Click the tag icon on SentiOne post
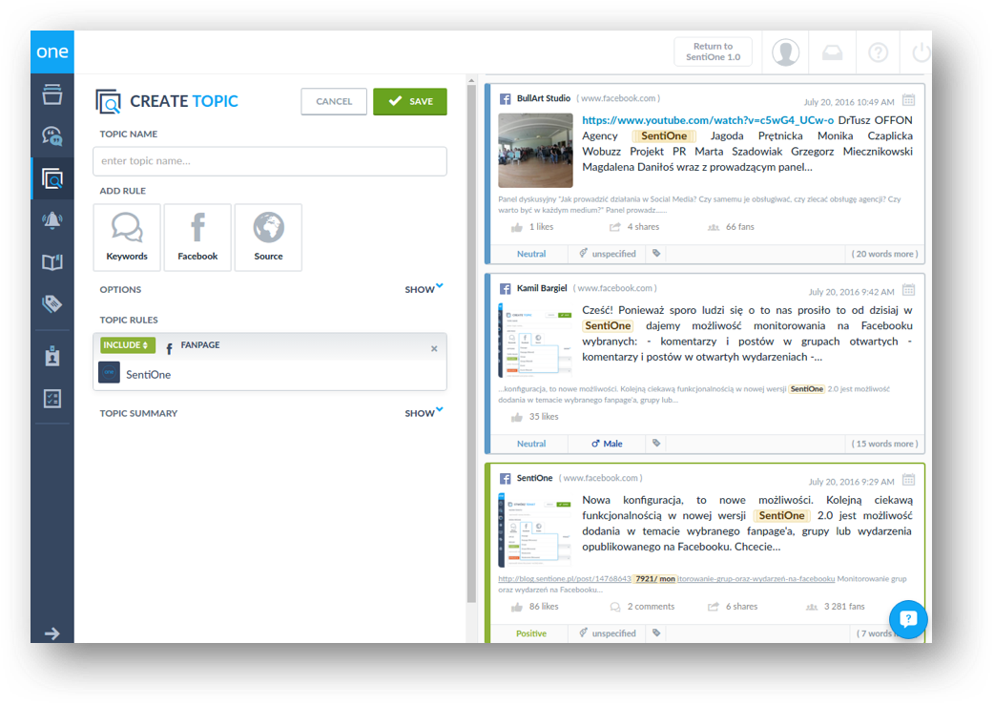The height and width of the screenshot is (705, 994). pyautogui.click(x=656, y=632)
